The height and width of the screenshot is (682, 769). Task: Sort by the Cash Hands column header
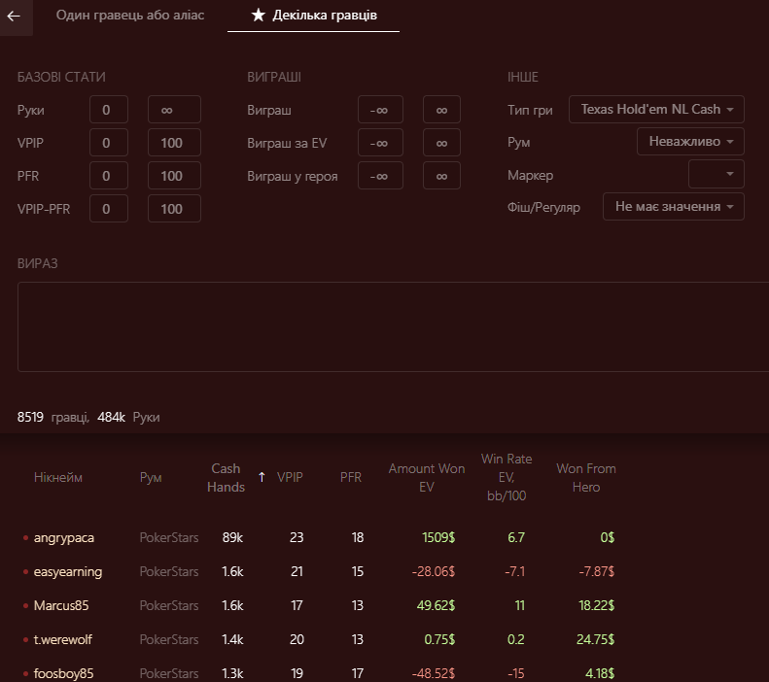coord(226,478)
